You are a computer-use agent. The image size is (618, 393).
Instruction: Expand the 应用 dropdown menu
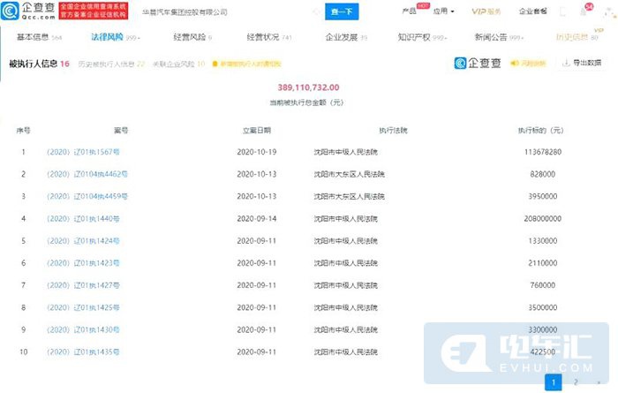[x=444, y=11]
